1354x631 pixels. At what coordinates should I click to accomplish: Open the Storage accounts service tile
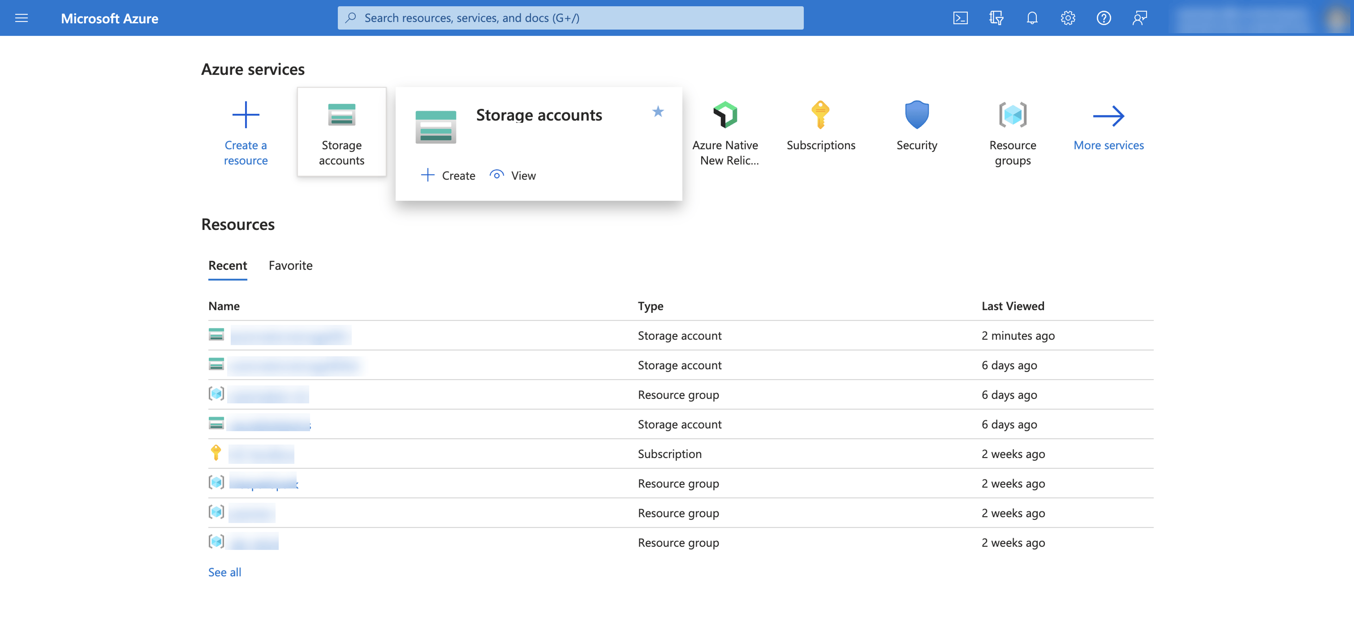(x=342, y=132)
